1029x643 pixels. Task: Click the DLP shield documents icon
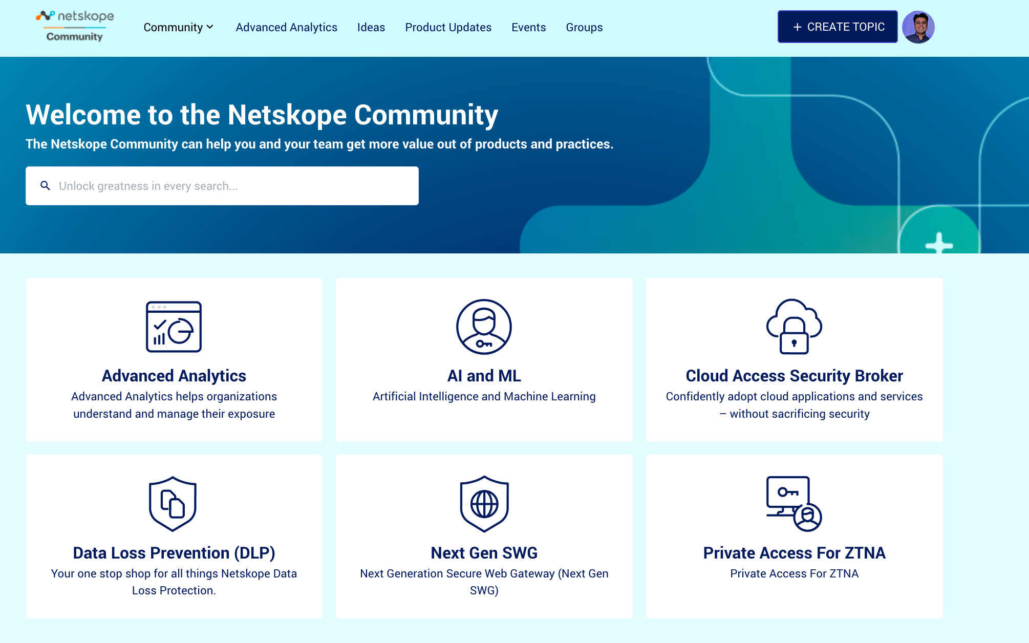(173, 504)
